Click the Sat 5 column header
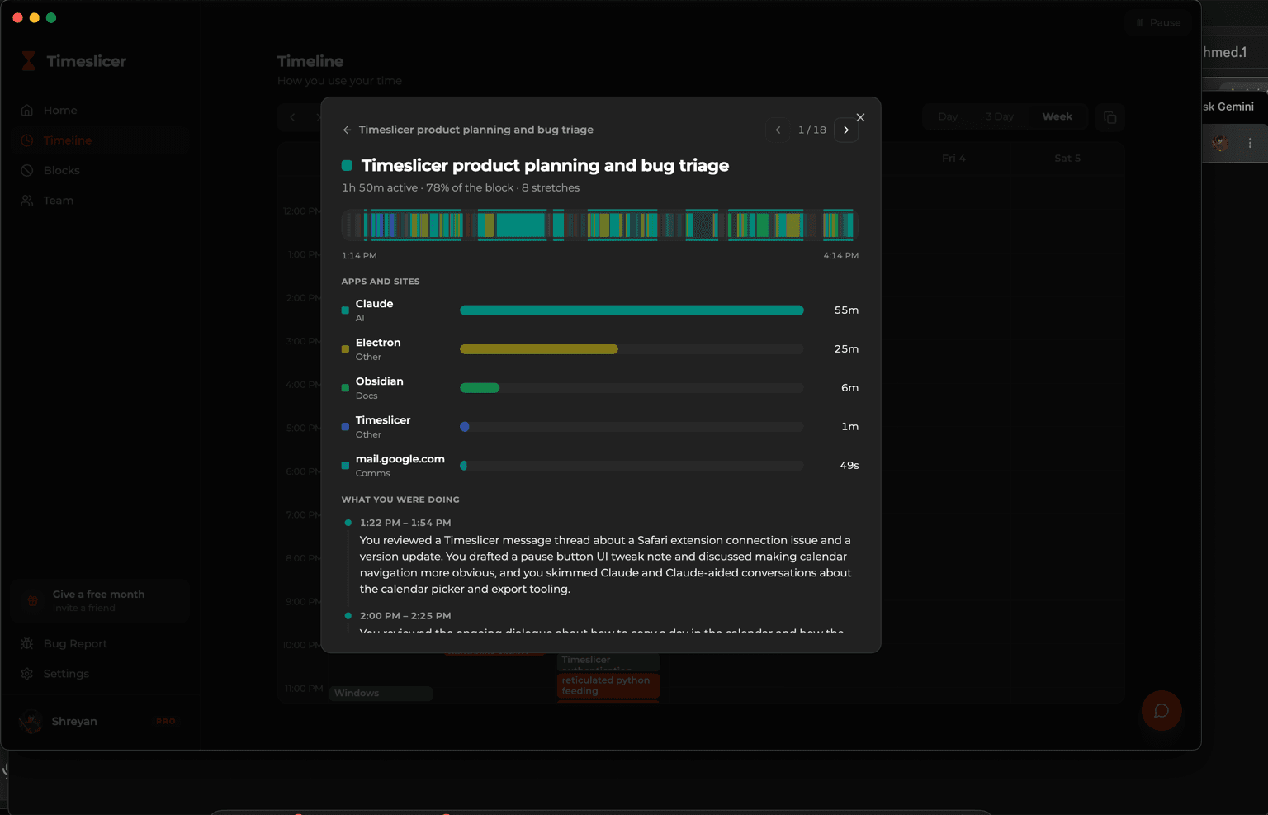This screenshot has height=815, width=1268. [x=1067, y=159]
